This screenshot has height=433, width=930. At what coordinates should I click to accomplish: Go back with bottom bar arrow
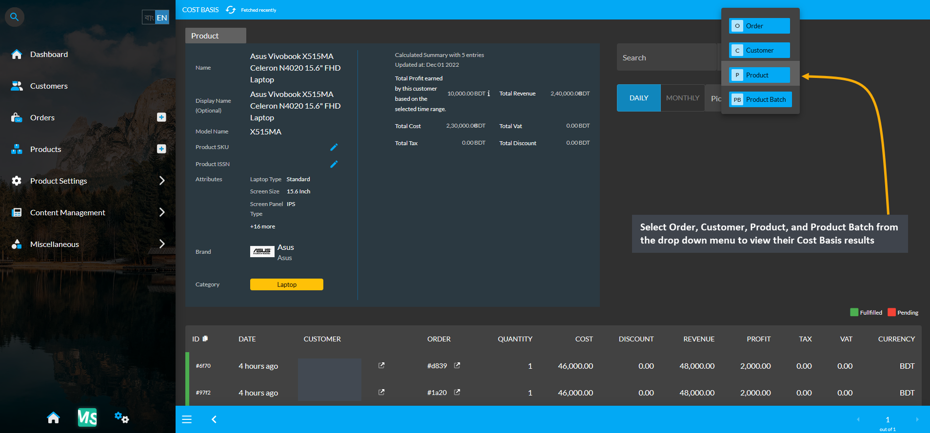pyautogui.click(x=214, y=419)
